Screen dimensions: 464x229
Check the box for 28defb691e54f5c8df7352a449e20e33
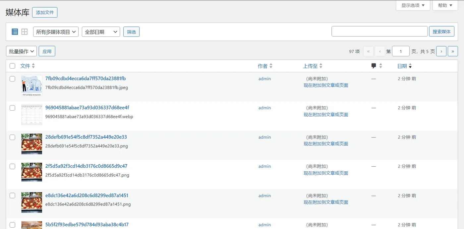pyautogui.click(x=12, y=137)
